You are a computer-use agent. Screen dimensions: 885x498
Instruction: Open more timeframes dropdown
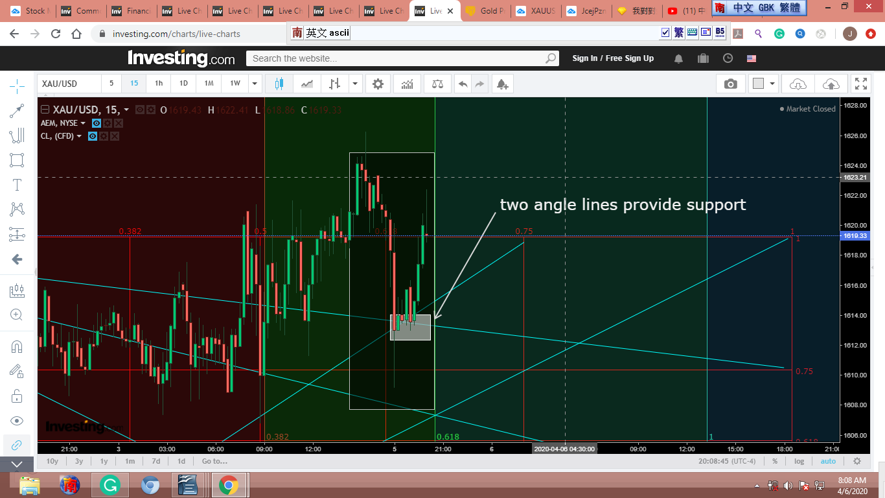pos(255,84)
